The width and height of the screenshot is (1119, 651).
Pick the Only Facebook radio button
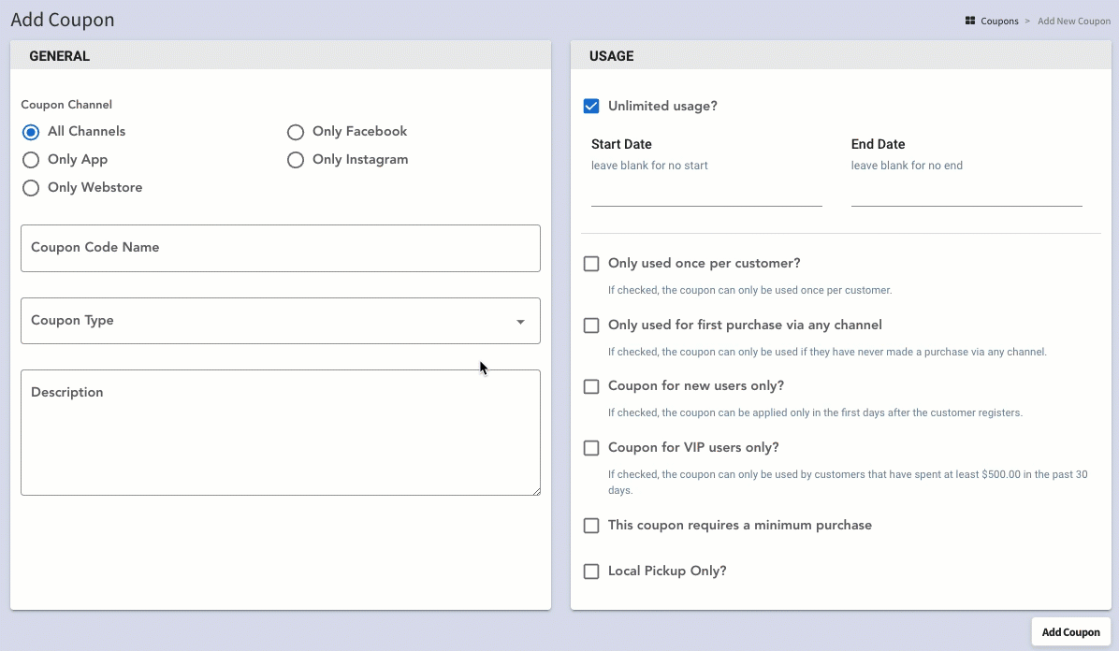tap(296, 132)
